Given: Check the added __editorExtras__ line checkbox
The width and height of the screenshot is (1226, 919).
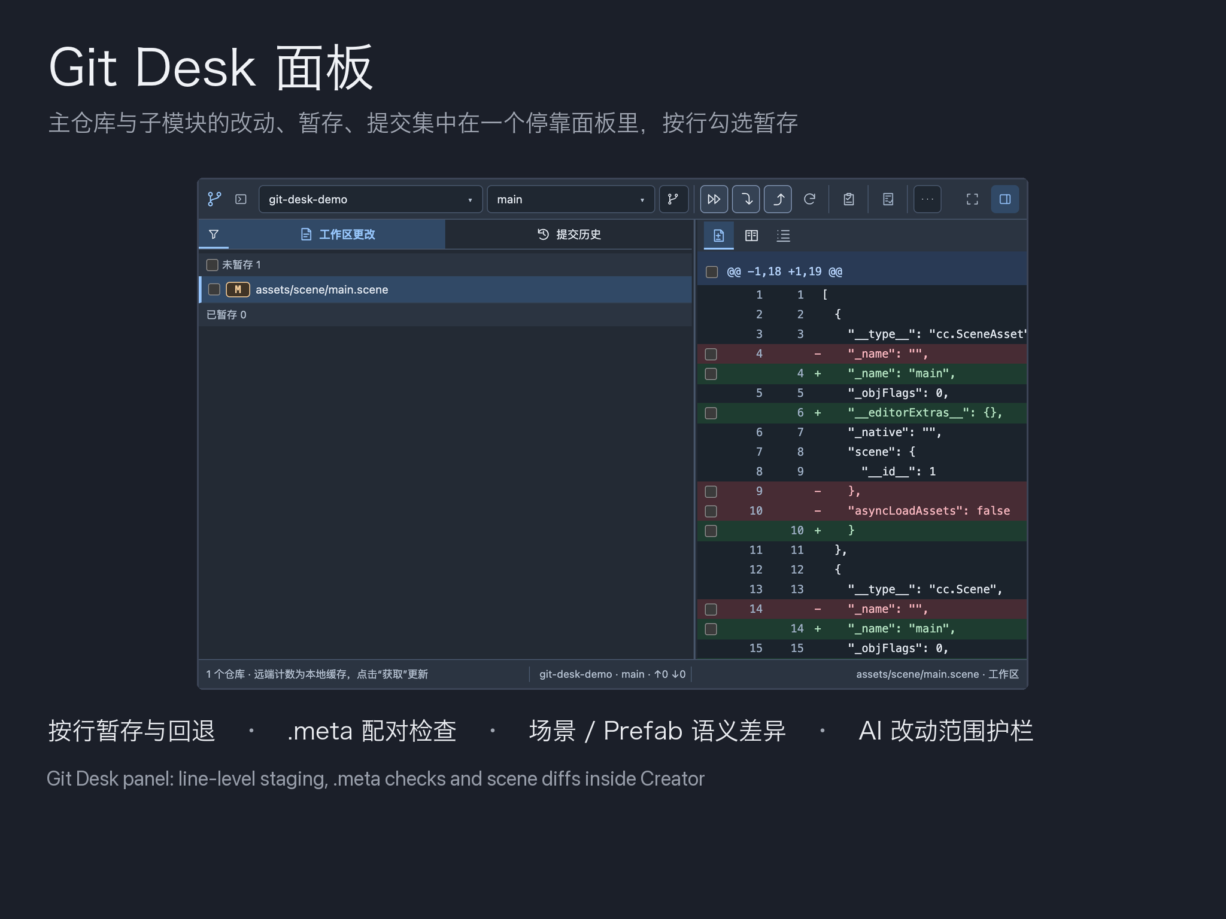Looking at the screenshot, I should 711,413.
